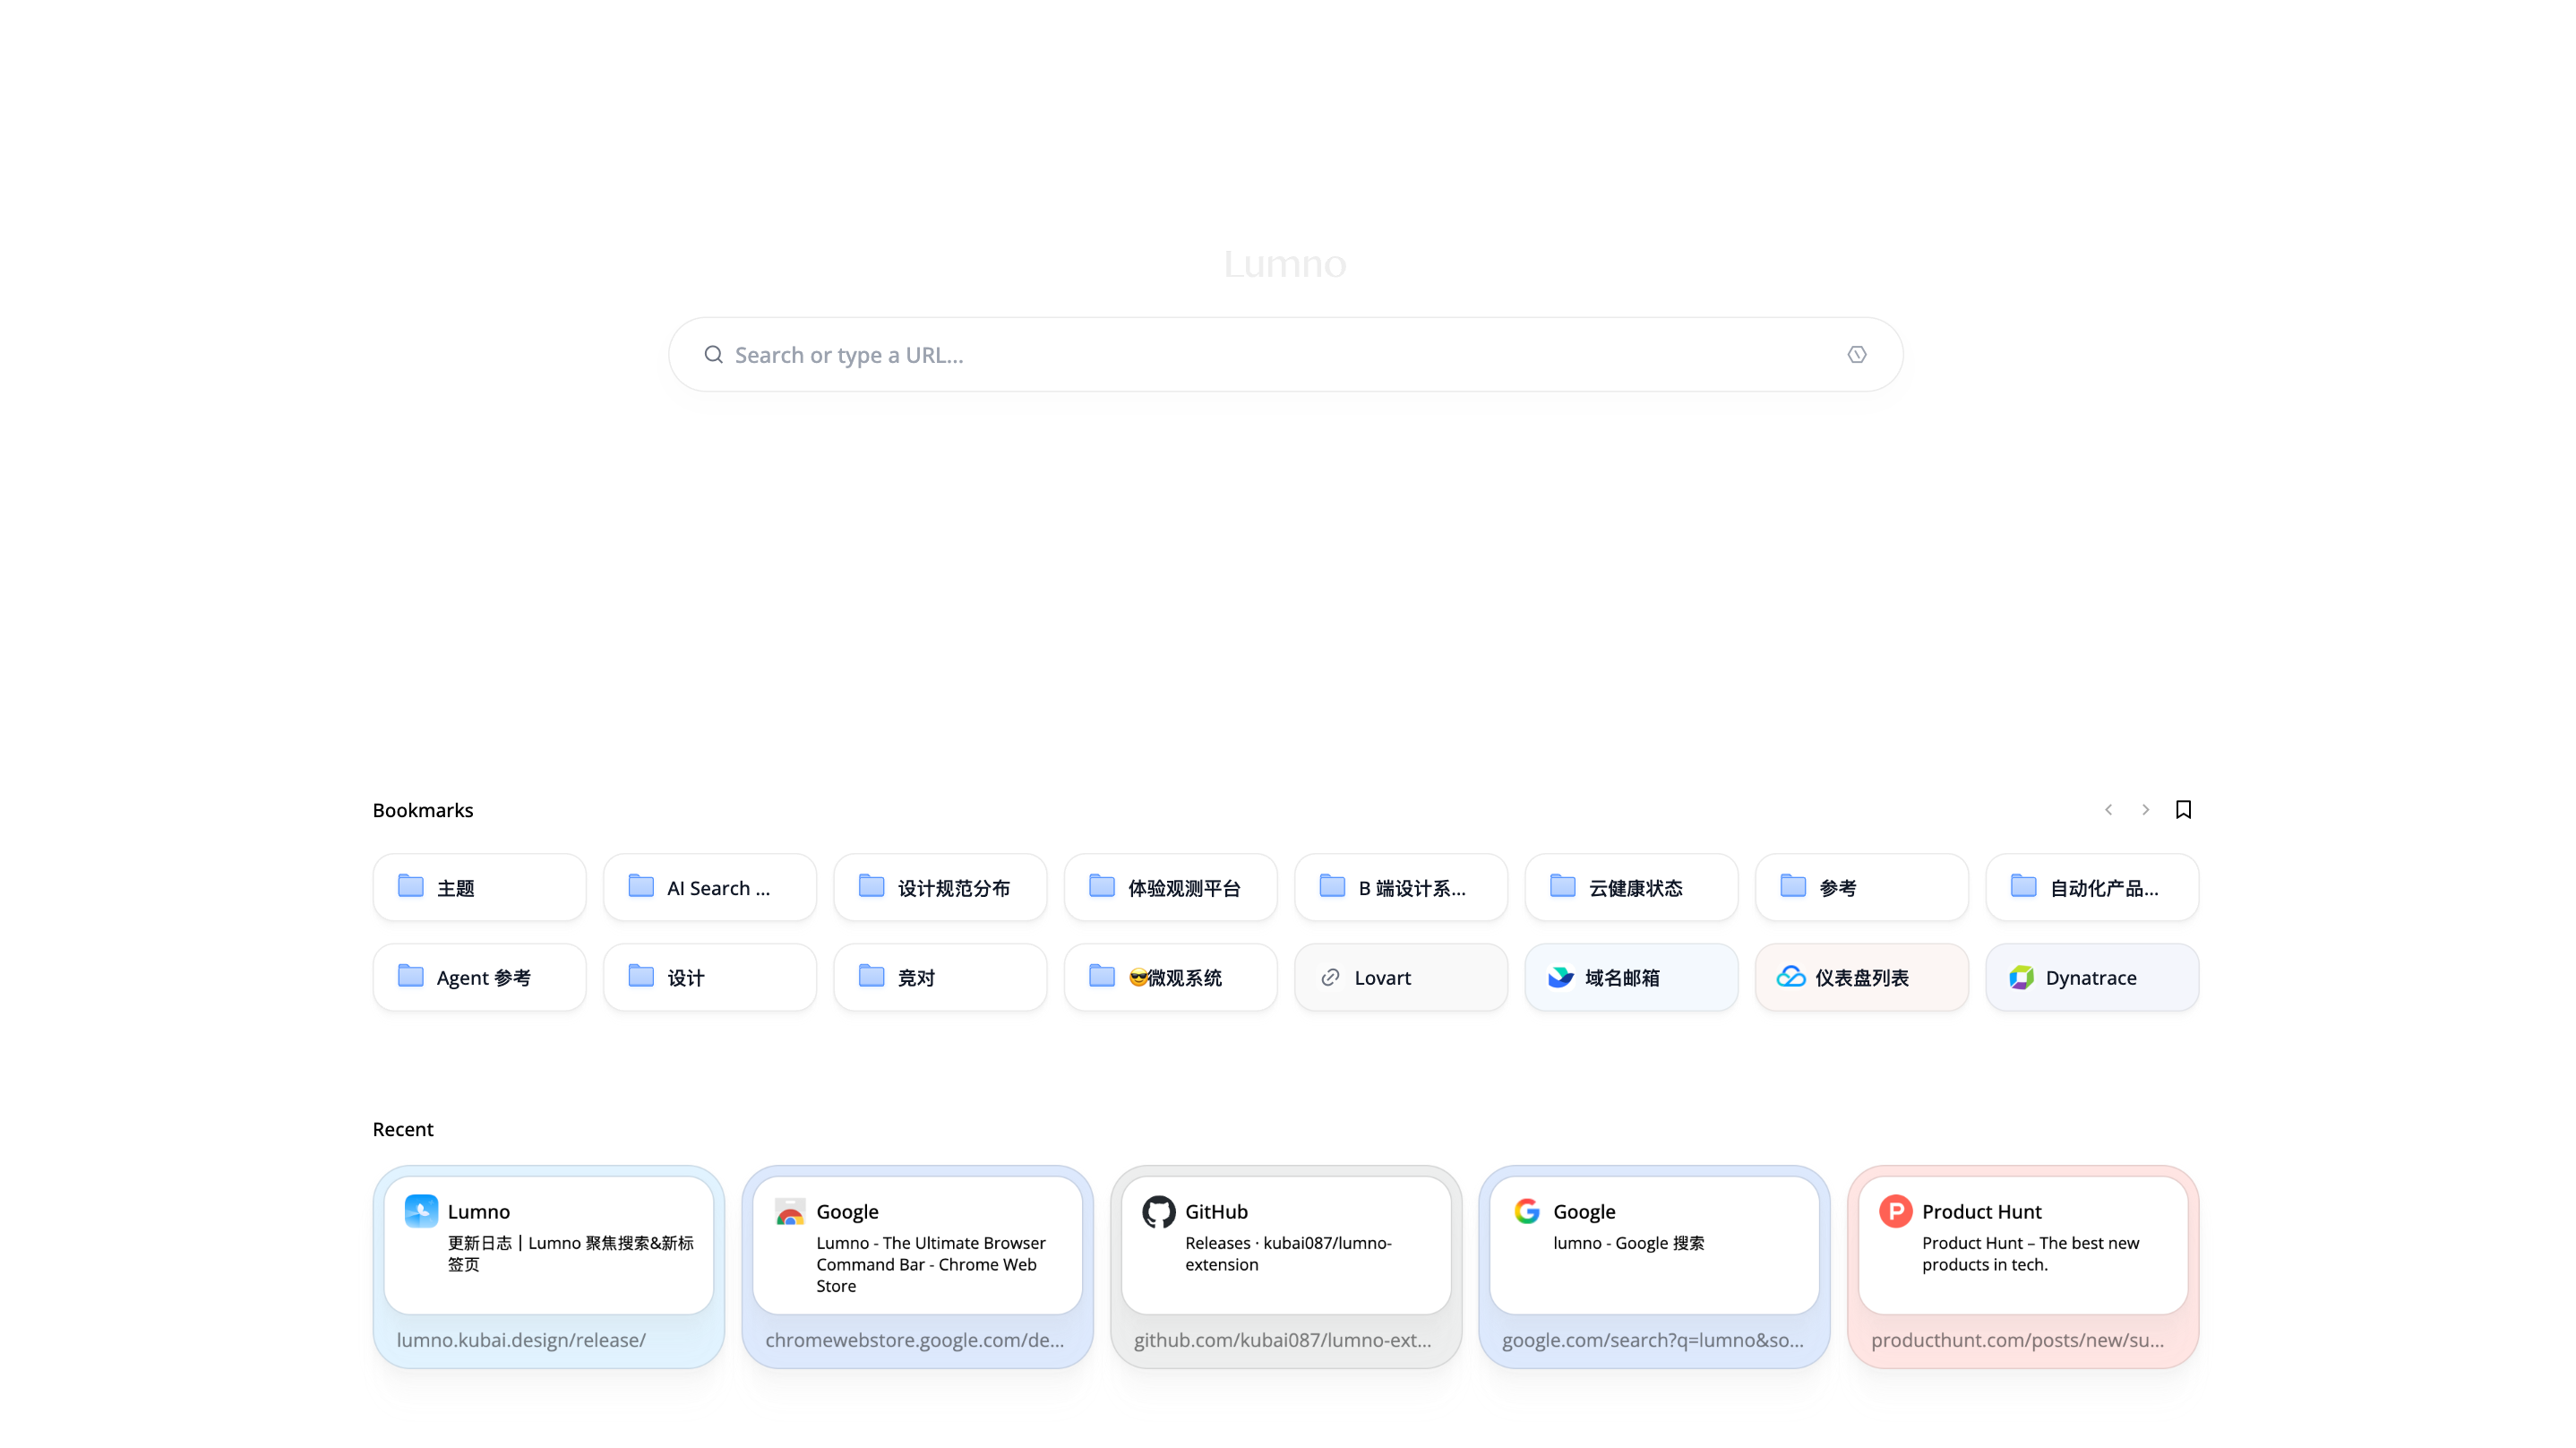Screen dimensions: 2576x1448
Task: Click the 参考 folder icon
Action: (x=1793, y=885)
